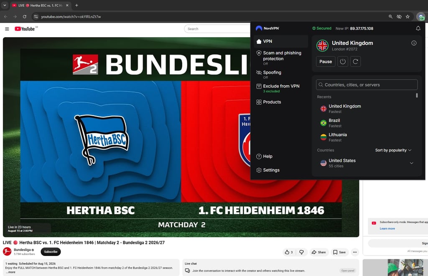Reconnect the VPN using the refresh icon
428x276 pixels.
pos(355,62)
